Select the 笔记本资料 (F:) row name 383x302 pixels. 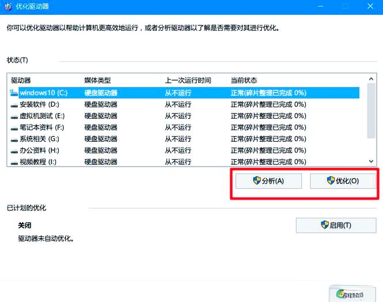pyautogui.click(x=42, y=127)
